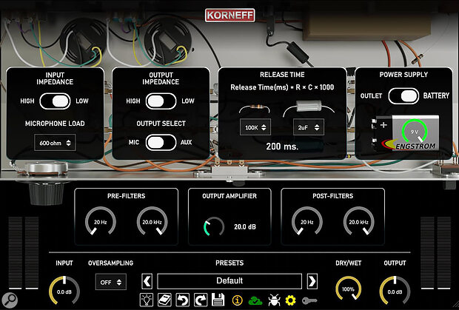Click the capacitor component image
459x310 pixels.
coord(309,107)
